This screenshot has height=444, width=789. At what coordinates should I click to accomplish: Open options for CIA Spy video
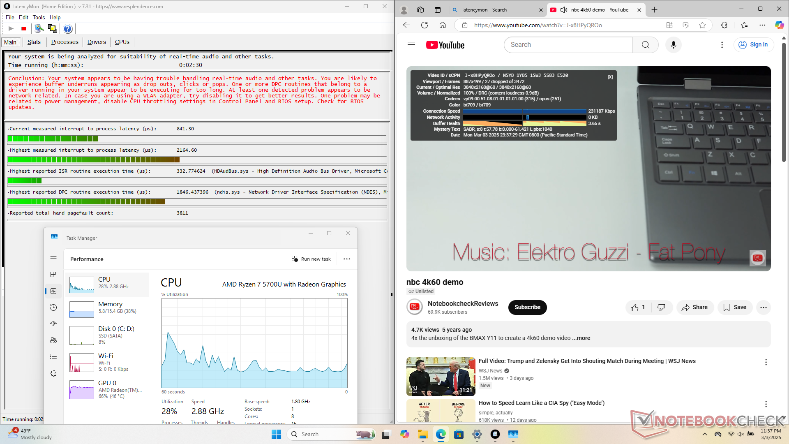(x=766, y=404)
